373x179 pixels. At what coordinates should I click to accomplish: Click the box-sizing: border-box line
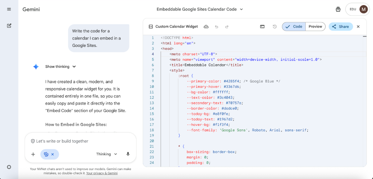click(212, 152)
